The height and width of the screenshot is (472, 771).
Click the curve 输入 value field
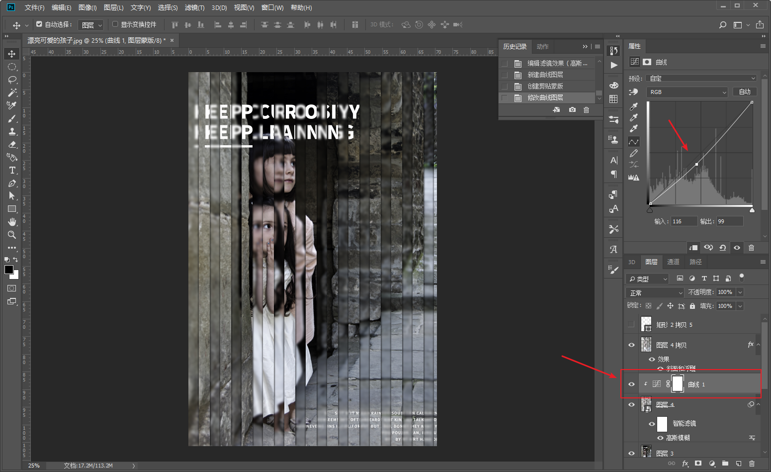(x=684, y=221)
